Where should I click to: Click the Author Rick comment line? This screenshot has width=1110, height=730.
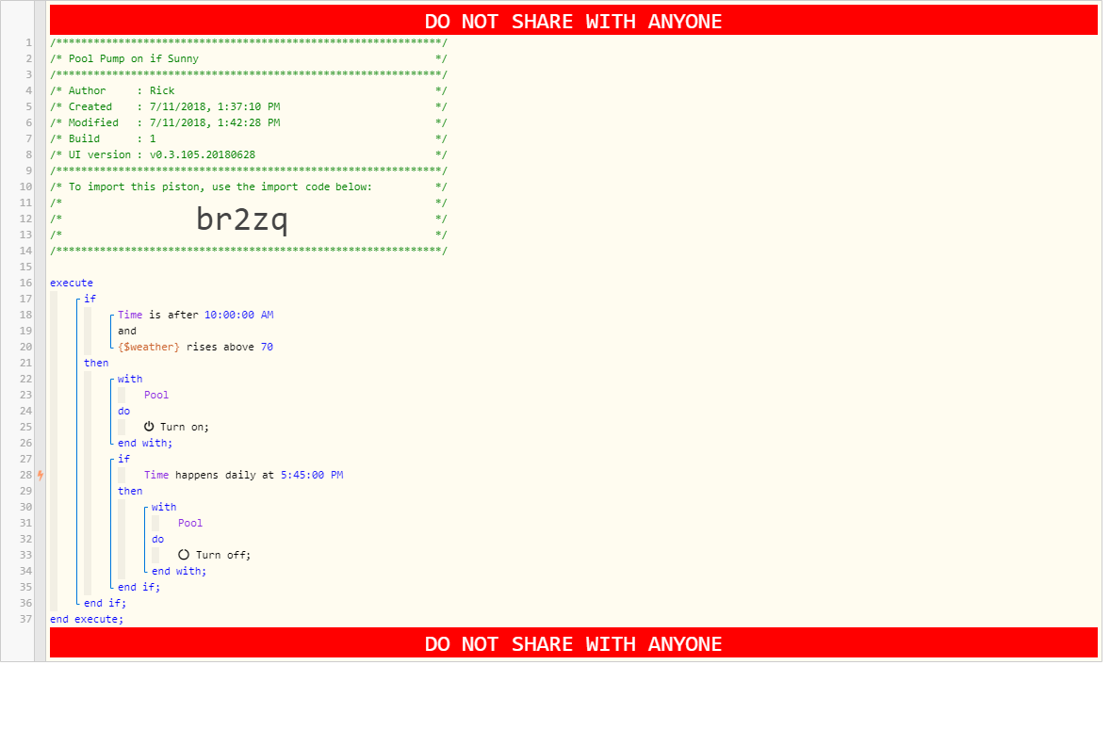click(249, 90)
